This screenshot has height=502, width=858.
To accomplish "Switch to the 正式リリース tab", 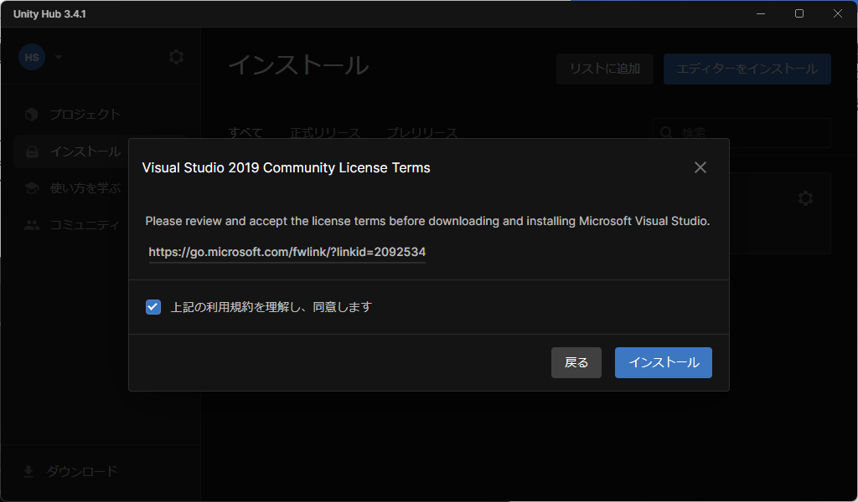I will pyautogui.click(x=326, y=133).
